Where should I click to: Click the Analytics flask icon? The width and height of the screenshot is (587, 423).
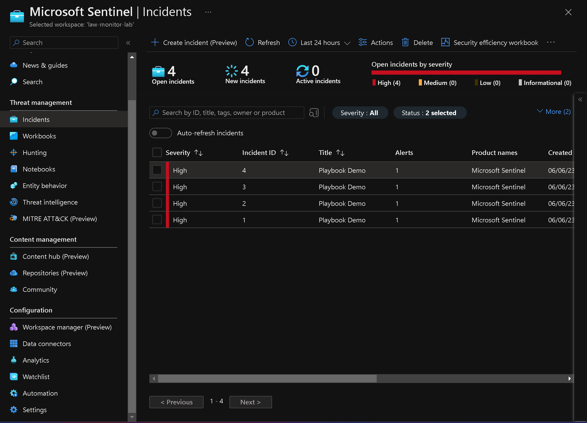tap(14, 360)
